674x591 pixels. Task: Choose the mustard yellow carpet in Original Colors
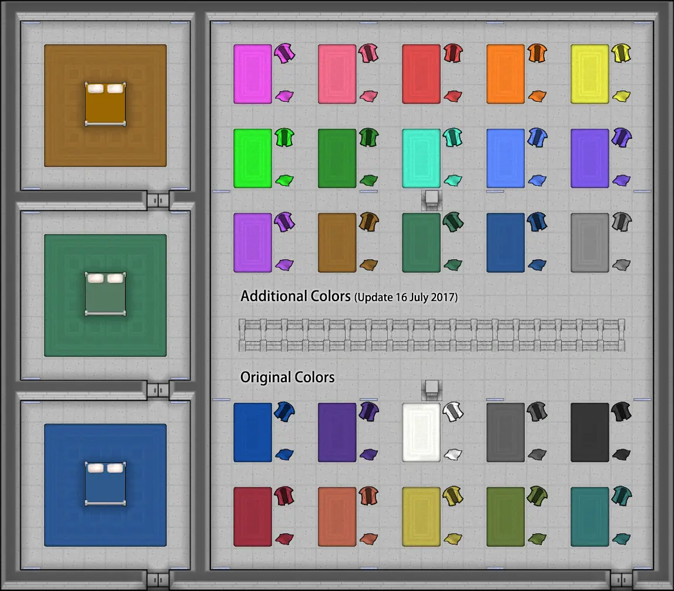[421, 516]
